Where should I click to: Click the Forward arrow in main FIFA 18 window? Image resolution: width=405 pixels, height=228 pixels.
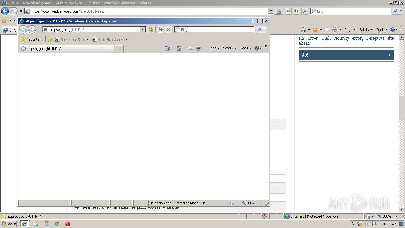[x=14, y=11]
